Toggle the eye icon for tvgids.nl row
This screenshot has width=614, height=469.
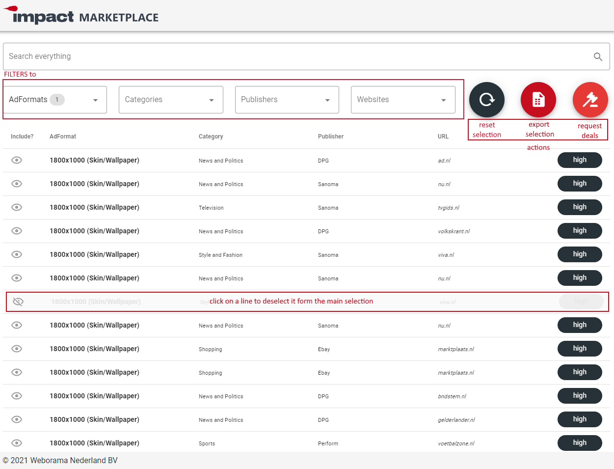coord(17,207)
